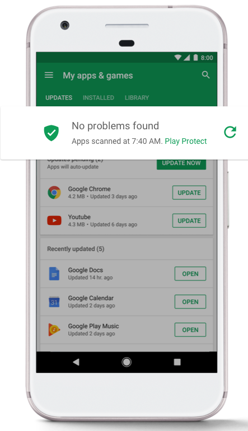Update Google Chrome
This screenshot has width=248, height=431.
189,193
